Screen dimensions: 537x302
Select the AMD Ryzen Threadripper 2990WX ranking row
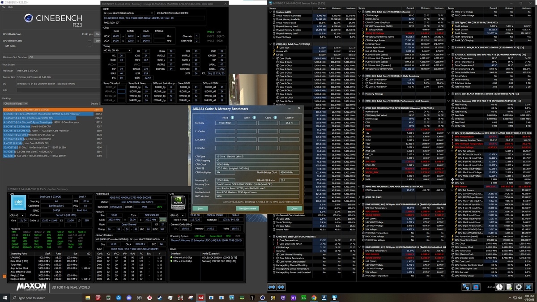[53, 114]
